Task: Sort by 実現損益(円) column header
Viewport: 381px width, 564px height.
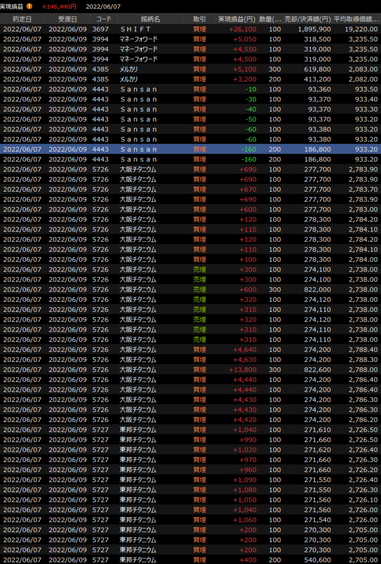Action: tap(237, 19)
